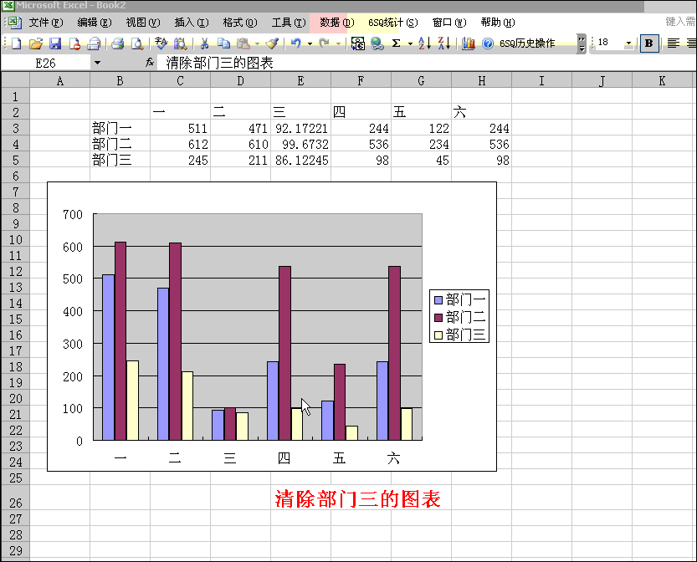Image resolution: width=697 pixels, height=562 pixels.
Task: Expand the Name Box dropdown arrow
Action: (97, 63)
